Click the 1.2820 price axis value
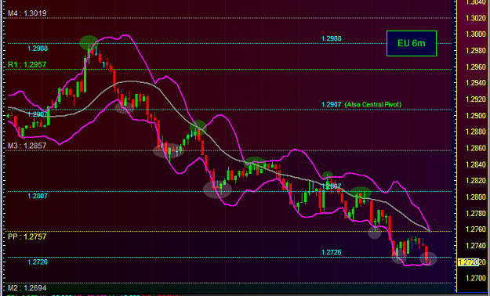 coord(477,181)
